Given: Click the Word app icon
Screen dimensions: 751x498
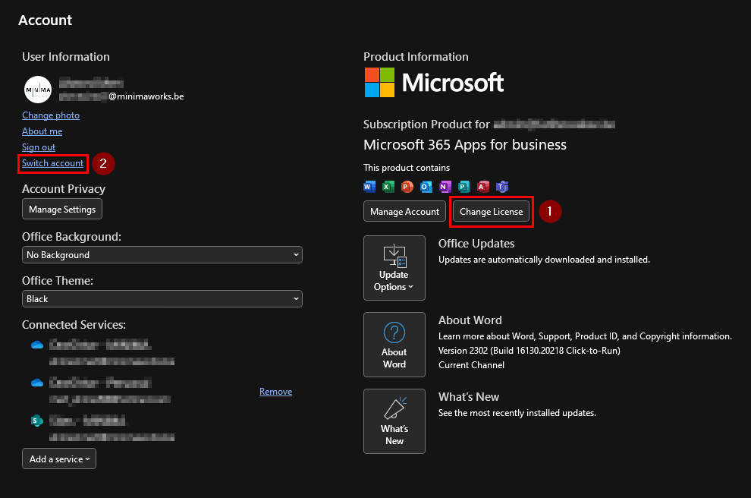Looking at the screenshot, I should pyautogui.click(x=369, y=187).
